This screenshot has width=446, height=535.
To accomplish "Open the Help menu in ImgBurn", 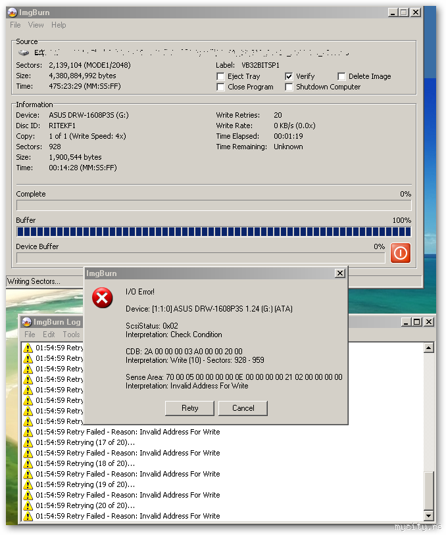I will point(59,25).
